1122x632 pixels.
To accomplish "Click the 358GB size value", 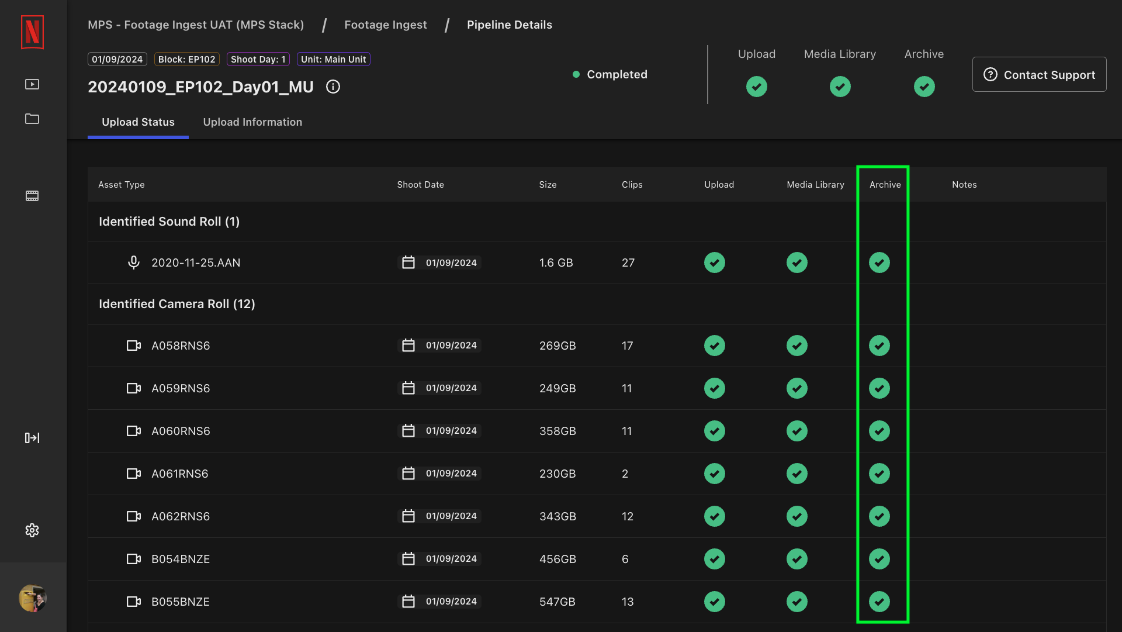I will tap(557, 431).
